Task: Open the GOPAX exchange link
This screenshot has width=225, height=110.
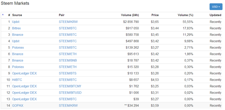Action: 18,106
